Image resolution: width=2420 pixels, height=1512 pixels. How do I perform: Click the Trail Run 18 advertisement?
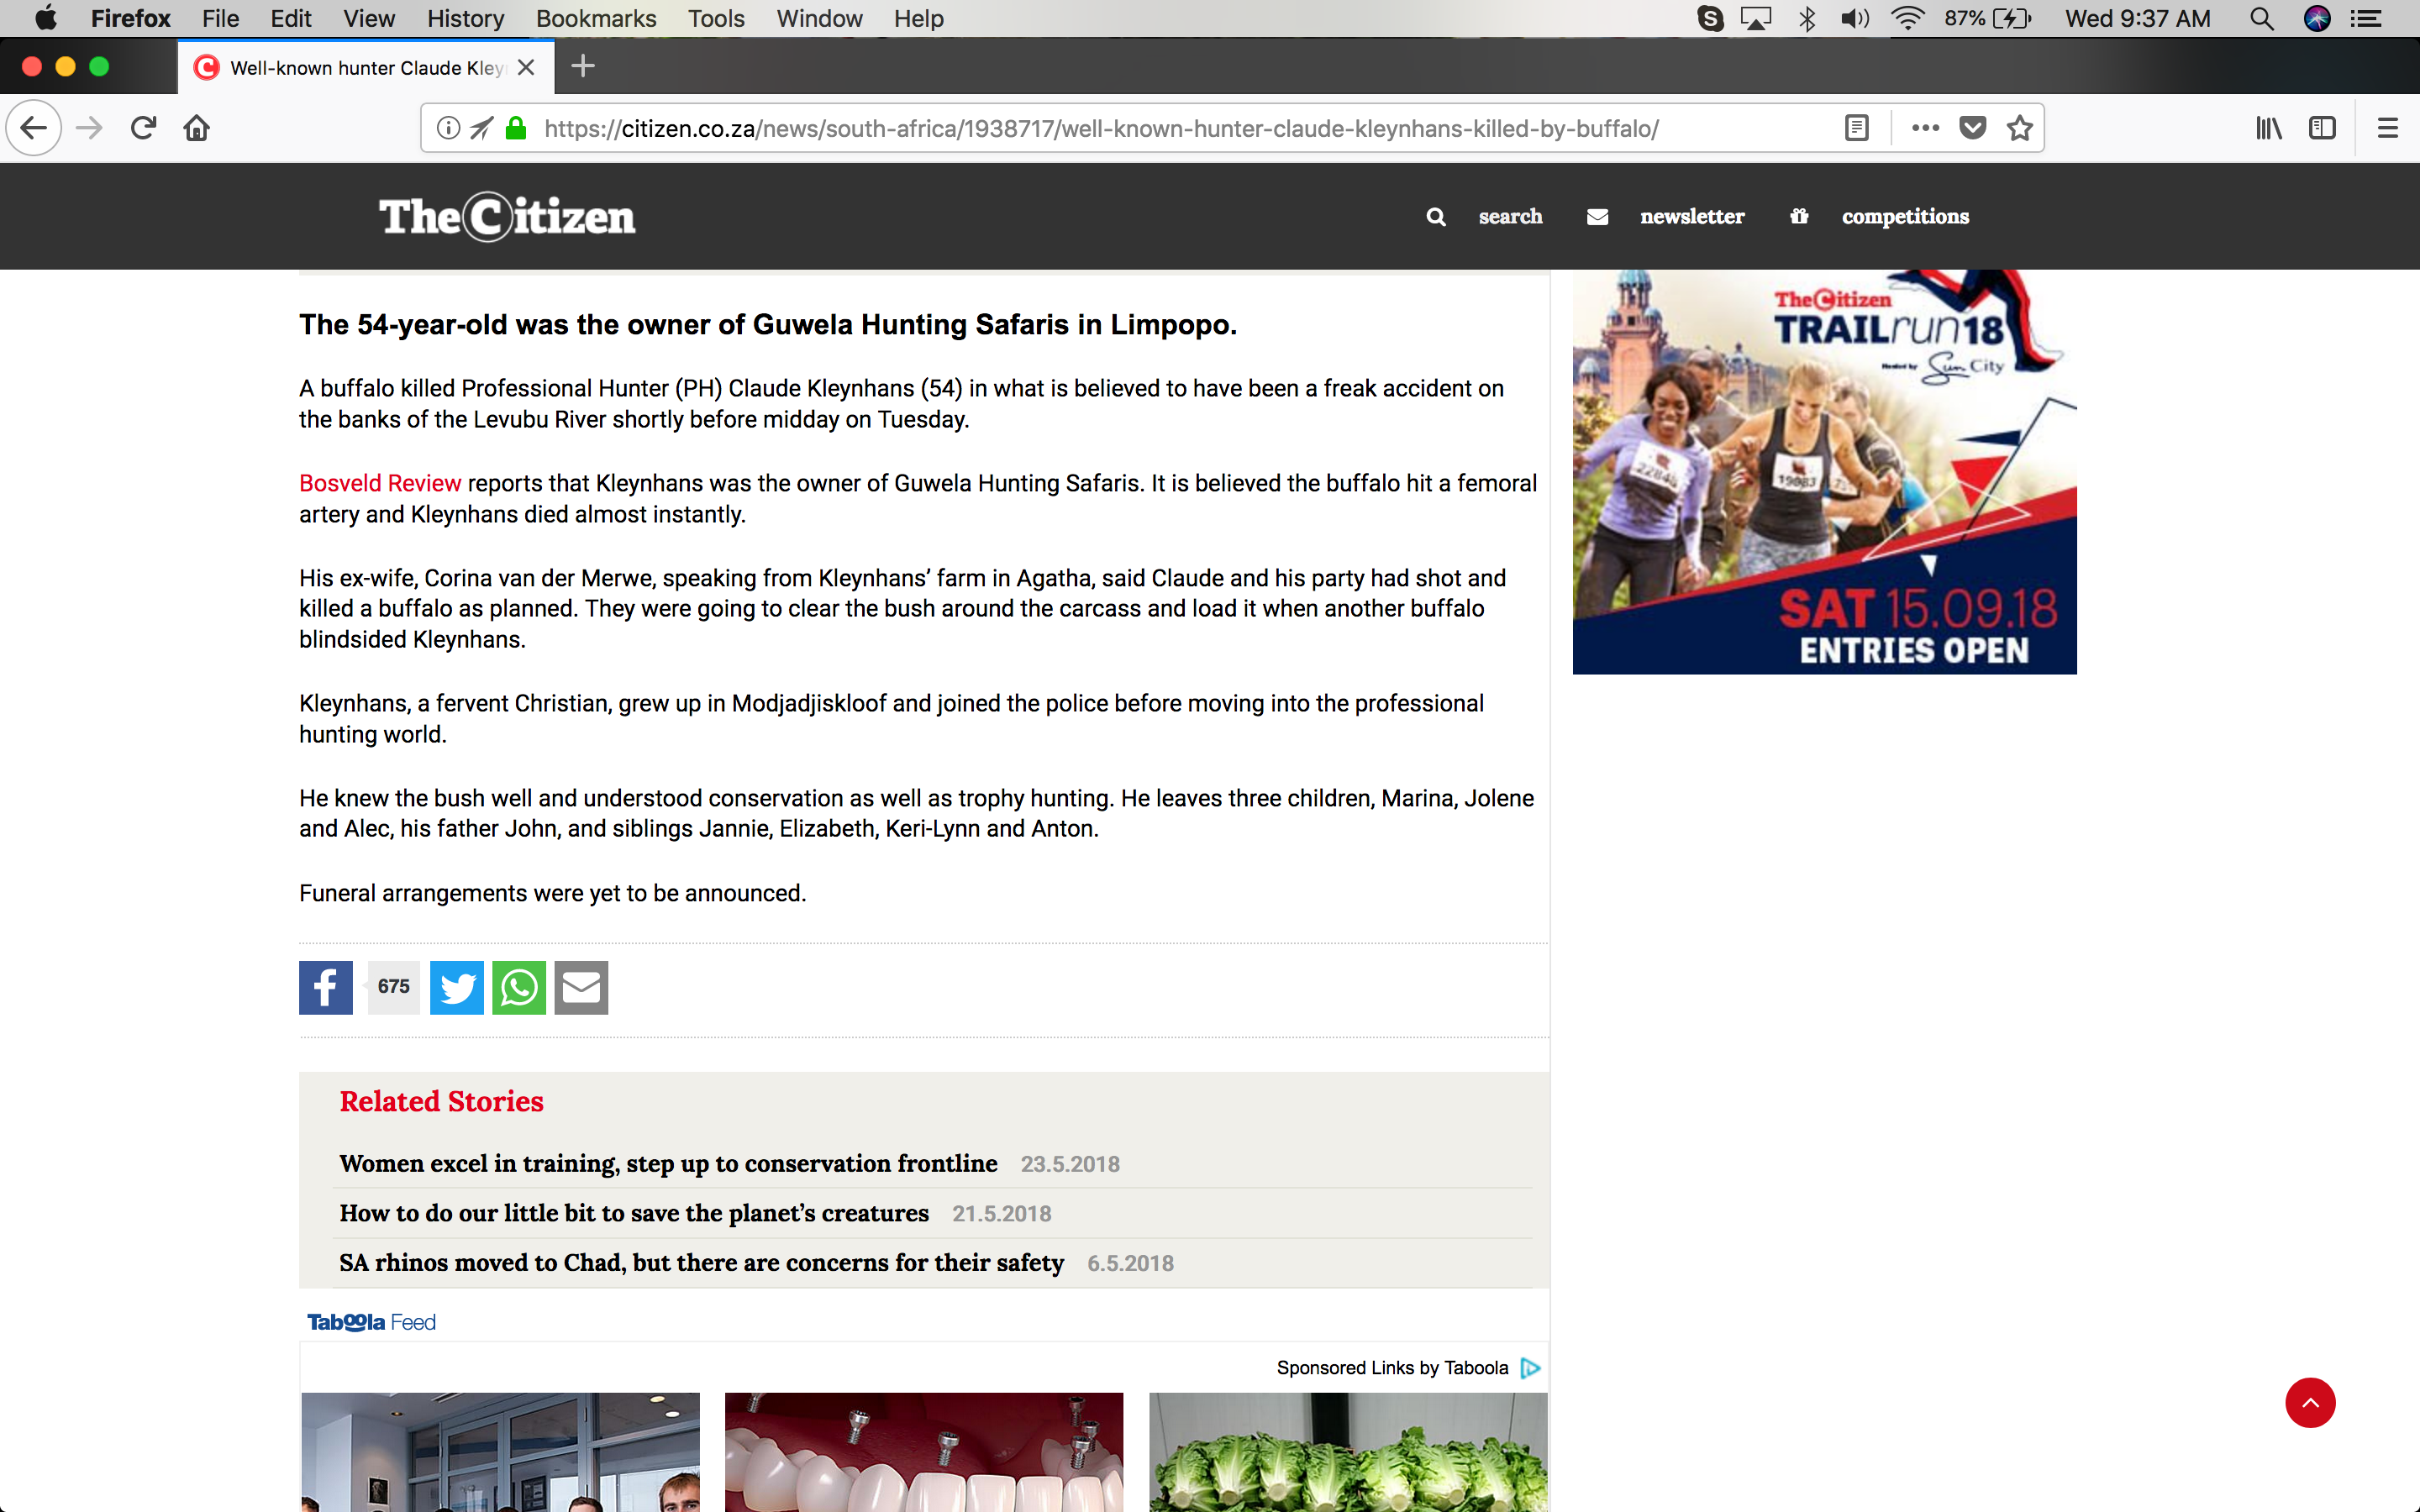coord(1824,472)
